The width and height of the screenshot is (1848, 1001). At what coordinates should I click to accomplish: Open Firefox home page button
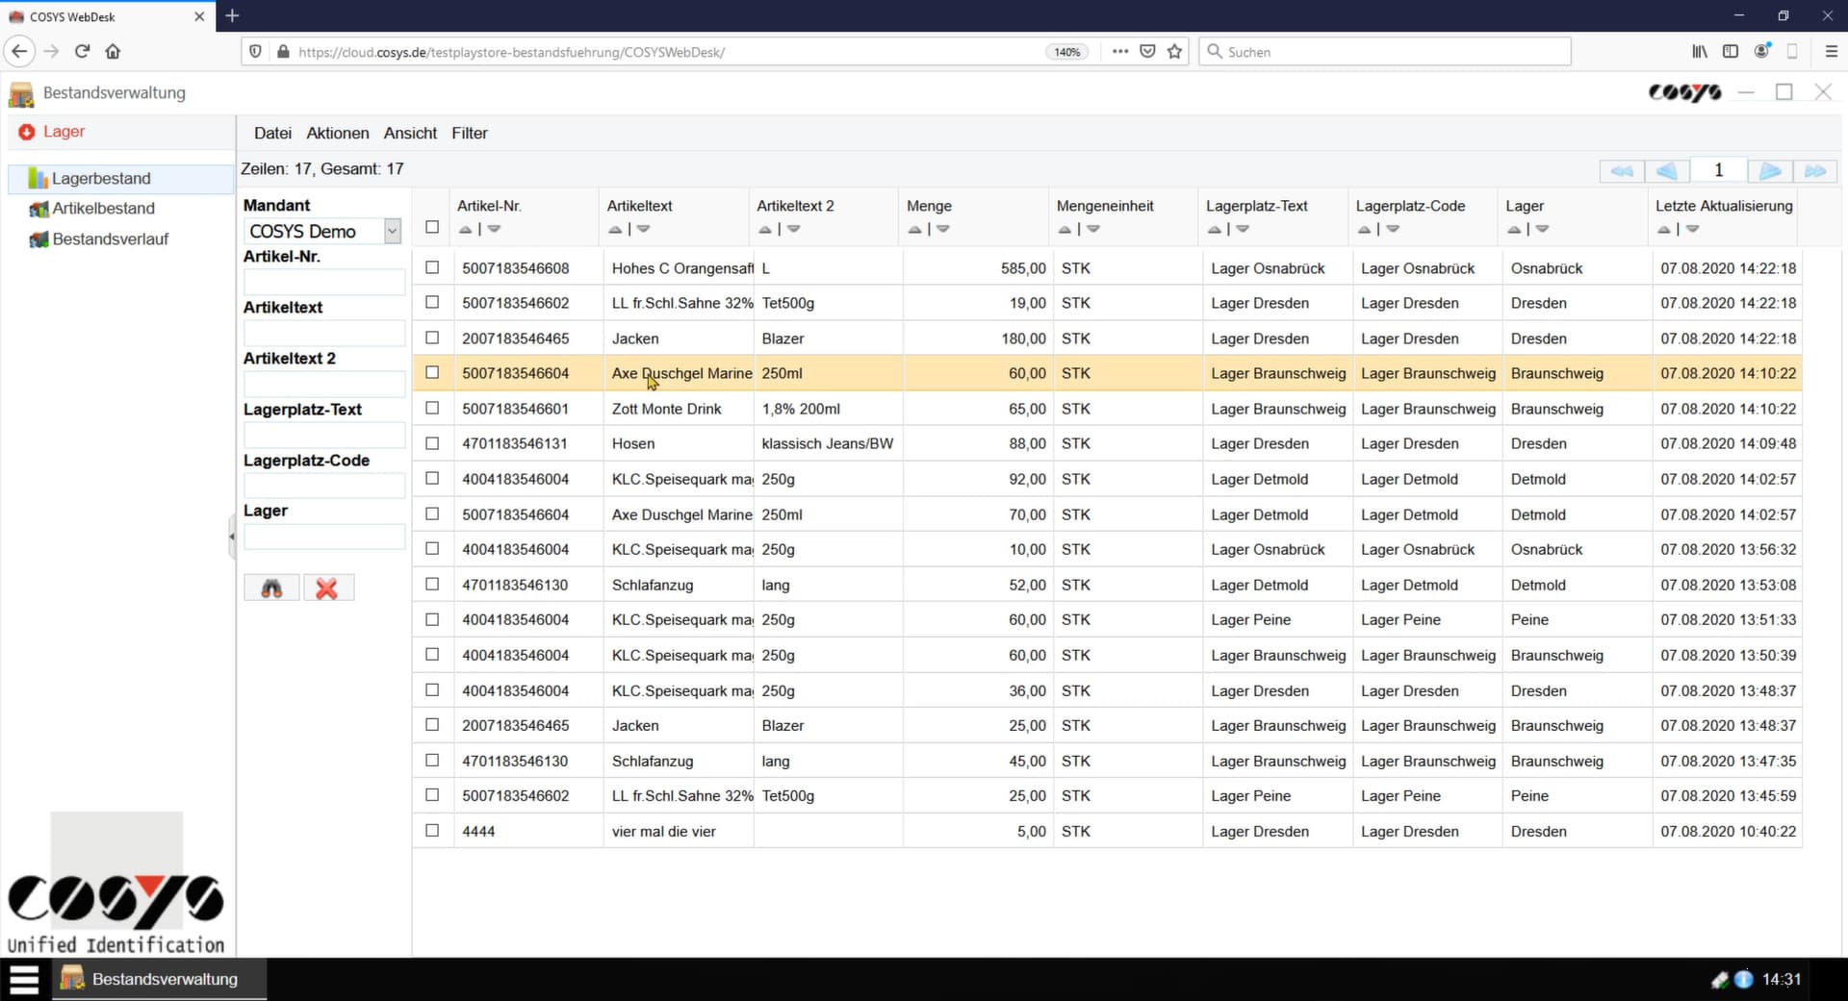[113, 51]
